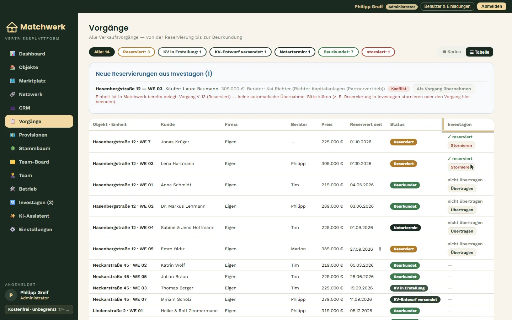512x320 pixels.
Task: Click the Vorgänge clipboard icon in sidebar
Action: 13,121
